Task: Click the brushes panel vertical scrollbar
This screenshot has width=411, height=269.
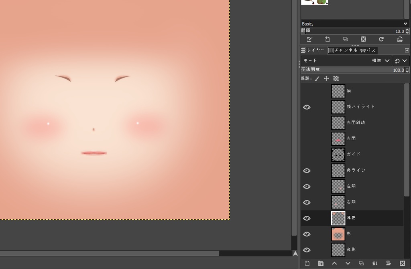Action: point(407,9)
